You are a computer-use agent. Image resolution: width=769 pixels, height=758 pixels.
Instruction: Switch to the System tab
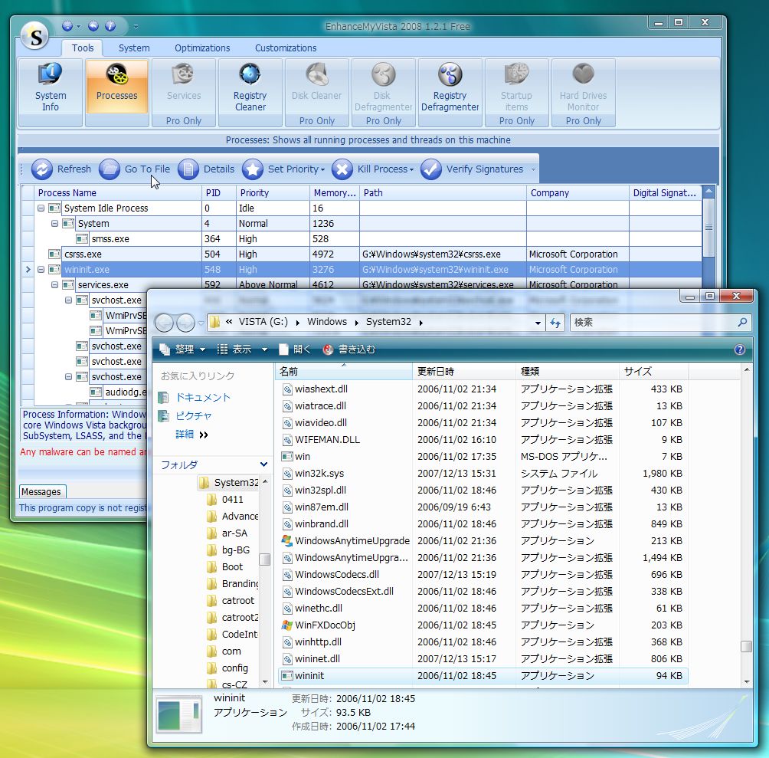pos(134,48)
